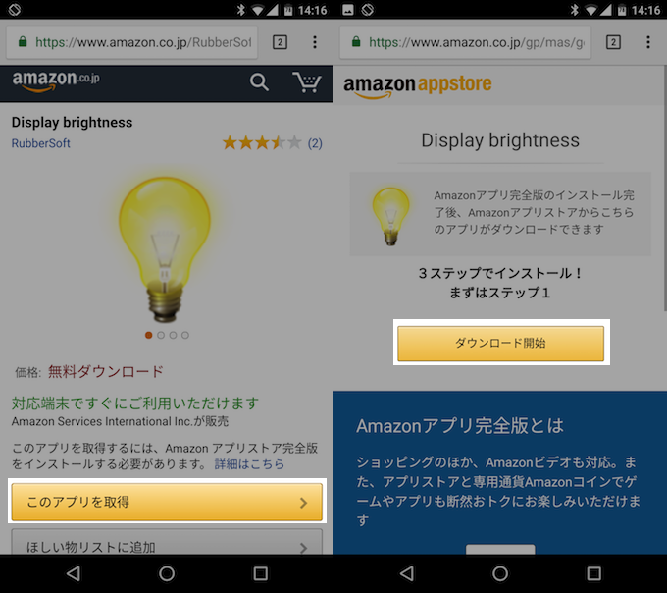The height and width of the screenshot is (593, 667).
Task: Open left browser's three-dot overflow menu
Action: (x=315, y=42)
